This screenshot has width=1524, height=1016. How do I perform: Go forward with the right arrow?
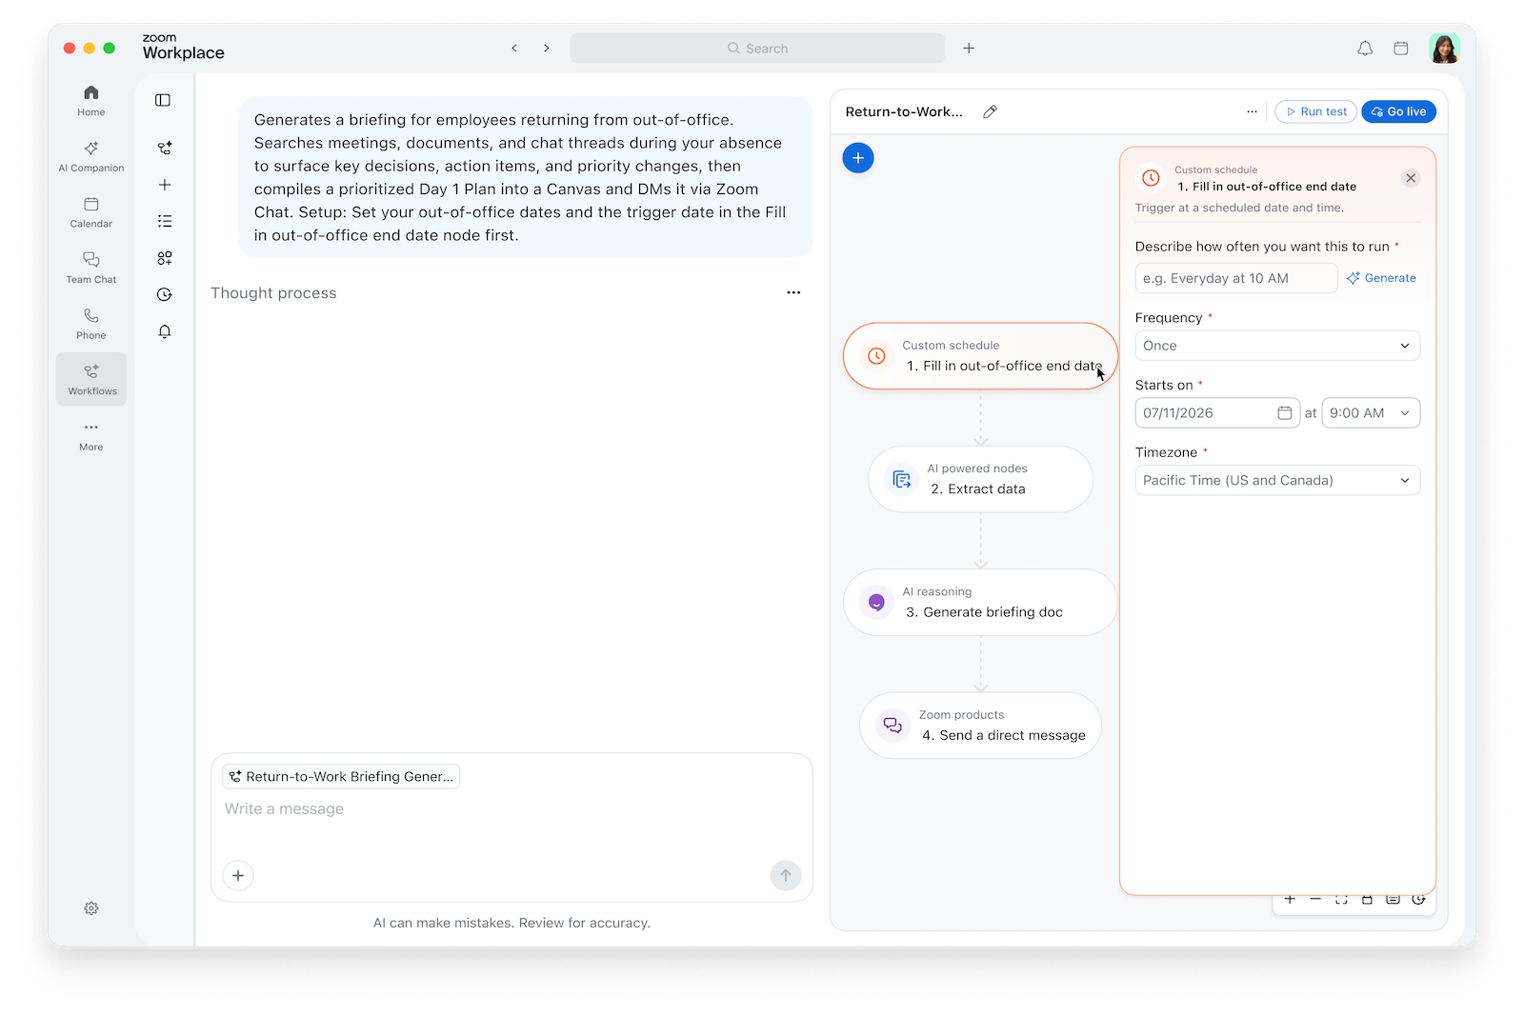[546, 48]
